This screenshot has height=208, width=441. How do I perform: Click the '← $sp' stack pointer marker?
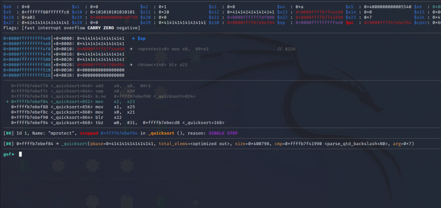pyautogui.click(x=139, y=38)
